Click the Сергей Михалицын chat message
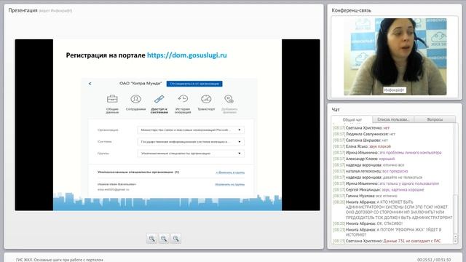 tap(379, 190)
